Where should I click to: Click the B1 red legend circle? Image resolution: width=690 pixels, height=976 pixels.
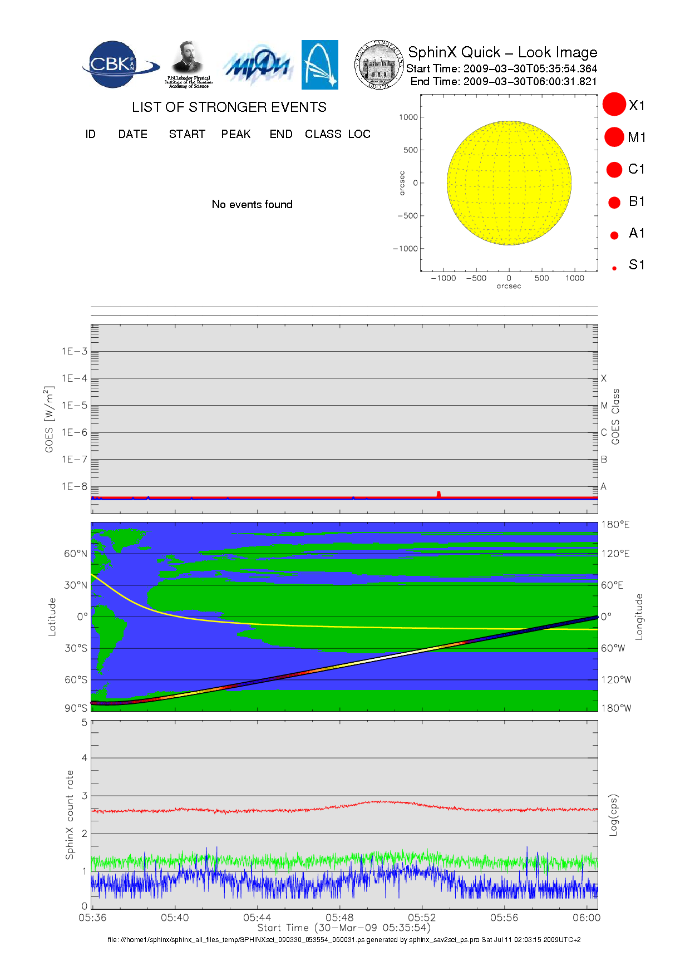[x=614, y=203]
